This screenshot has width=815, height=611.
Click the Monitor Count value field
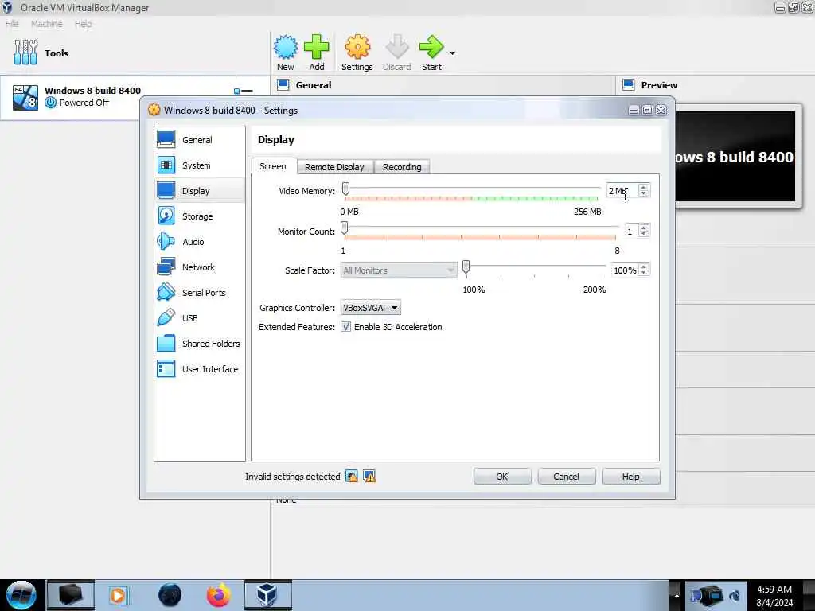click(x=630, y=232)
